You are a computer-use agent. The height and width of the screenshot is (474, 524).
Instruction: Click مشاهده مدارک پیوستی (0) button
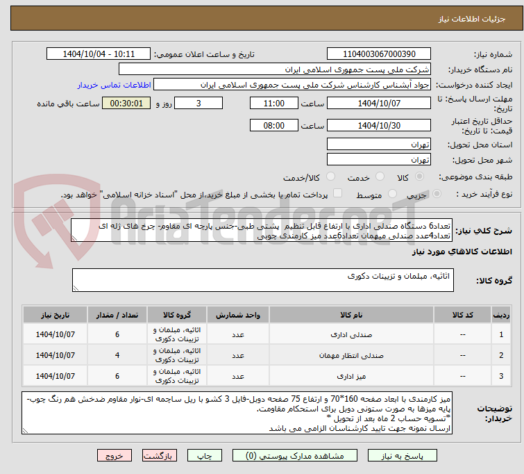[x=295, y=456]
